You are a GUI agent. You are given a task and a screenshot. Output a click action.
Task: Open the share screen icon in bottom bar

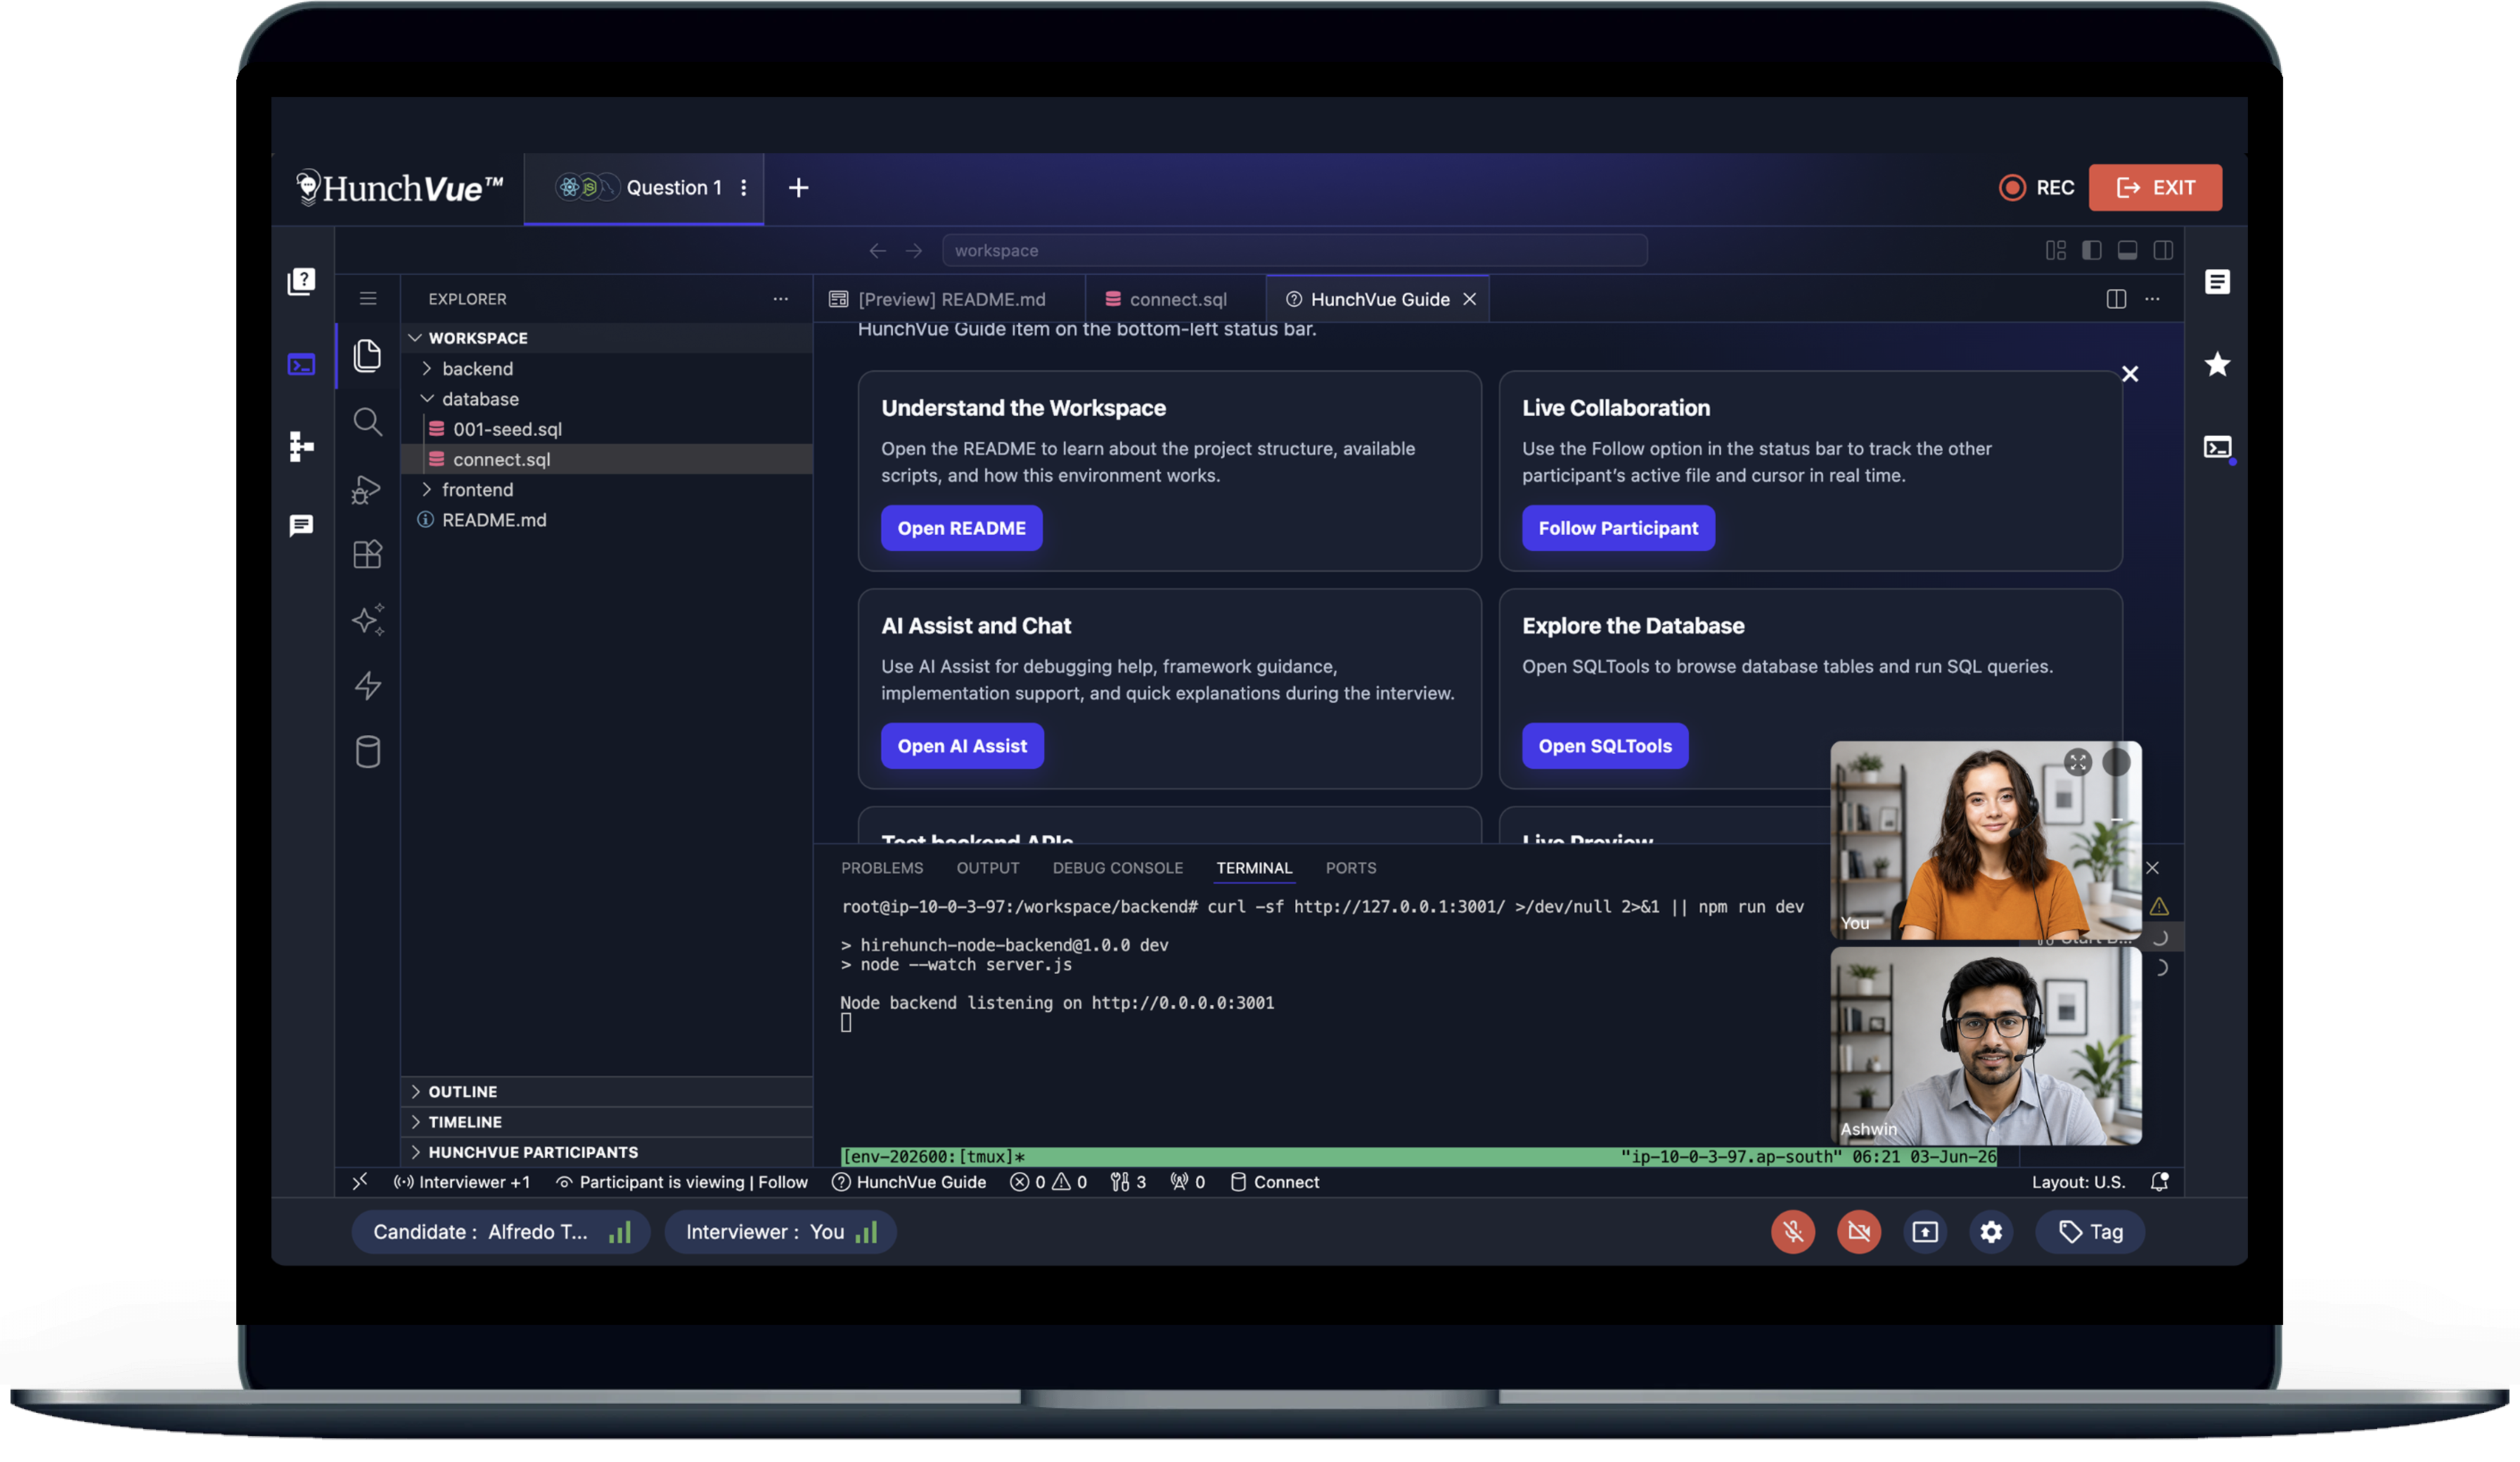1924,1231
